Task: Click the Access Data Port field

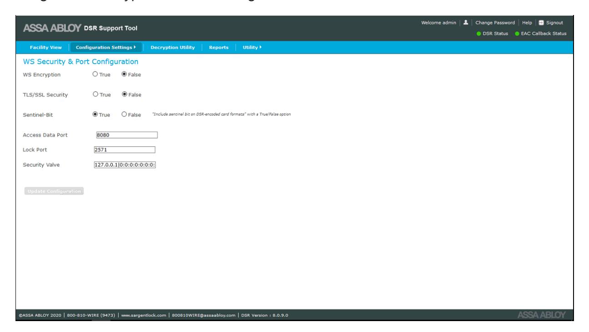Action: click(127, 135)
